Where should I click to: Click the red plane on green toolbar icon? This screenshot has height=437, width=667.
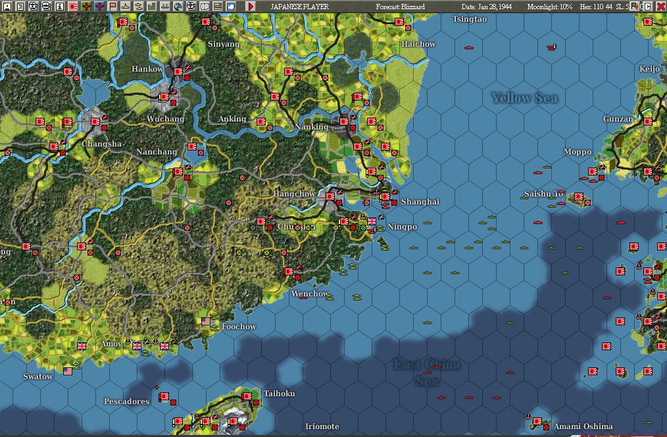pos(86,7)
